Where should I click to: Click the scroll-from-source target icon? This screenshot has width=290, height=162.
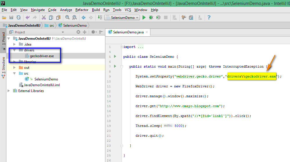[78, 32]
